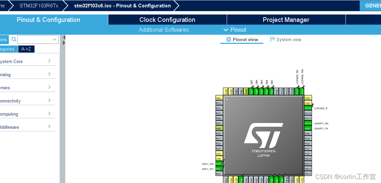
Task: Select pin PC0 on the left side
Action: (219, 133)
